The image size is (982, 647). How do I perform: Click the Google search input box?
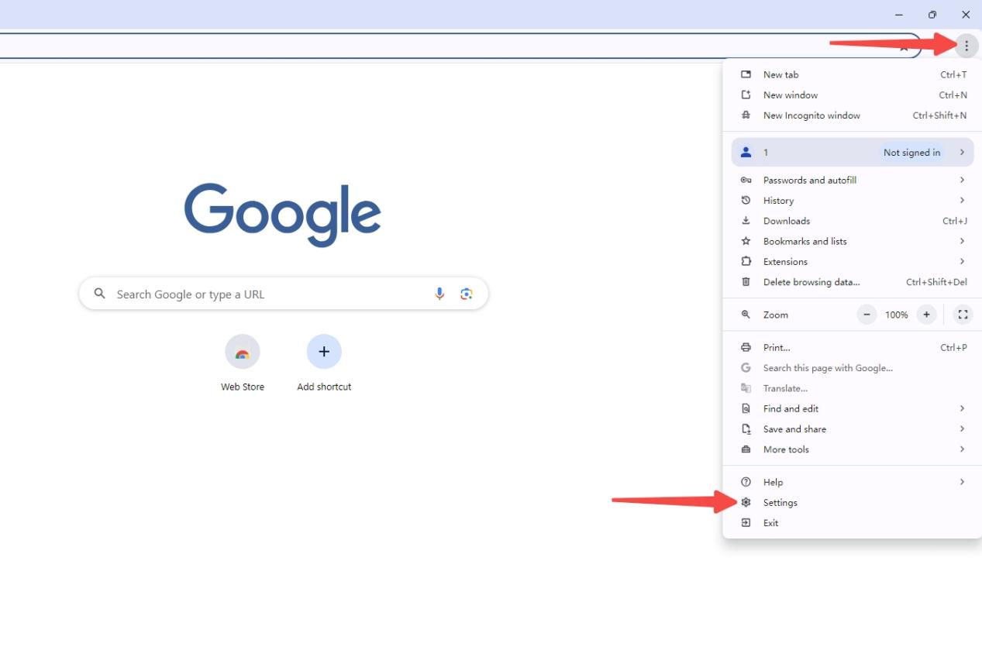pyautogui.click(x=284, y=294)
